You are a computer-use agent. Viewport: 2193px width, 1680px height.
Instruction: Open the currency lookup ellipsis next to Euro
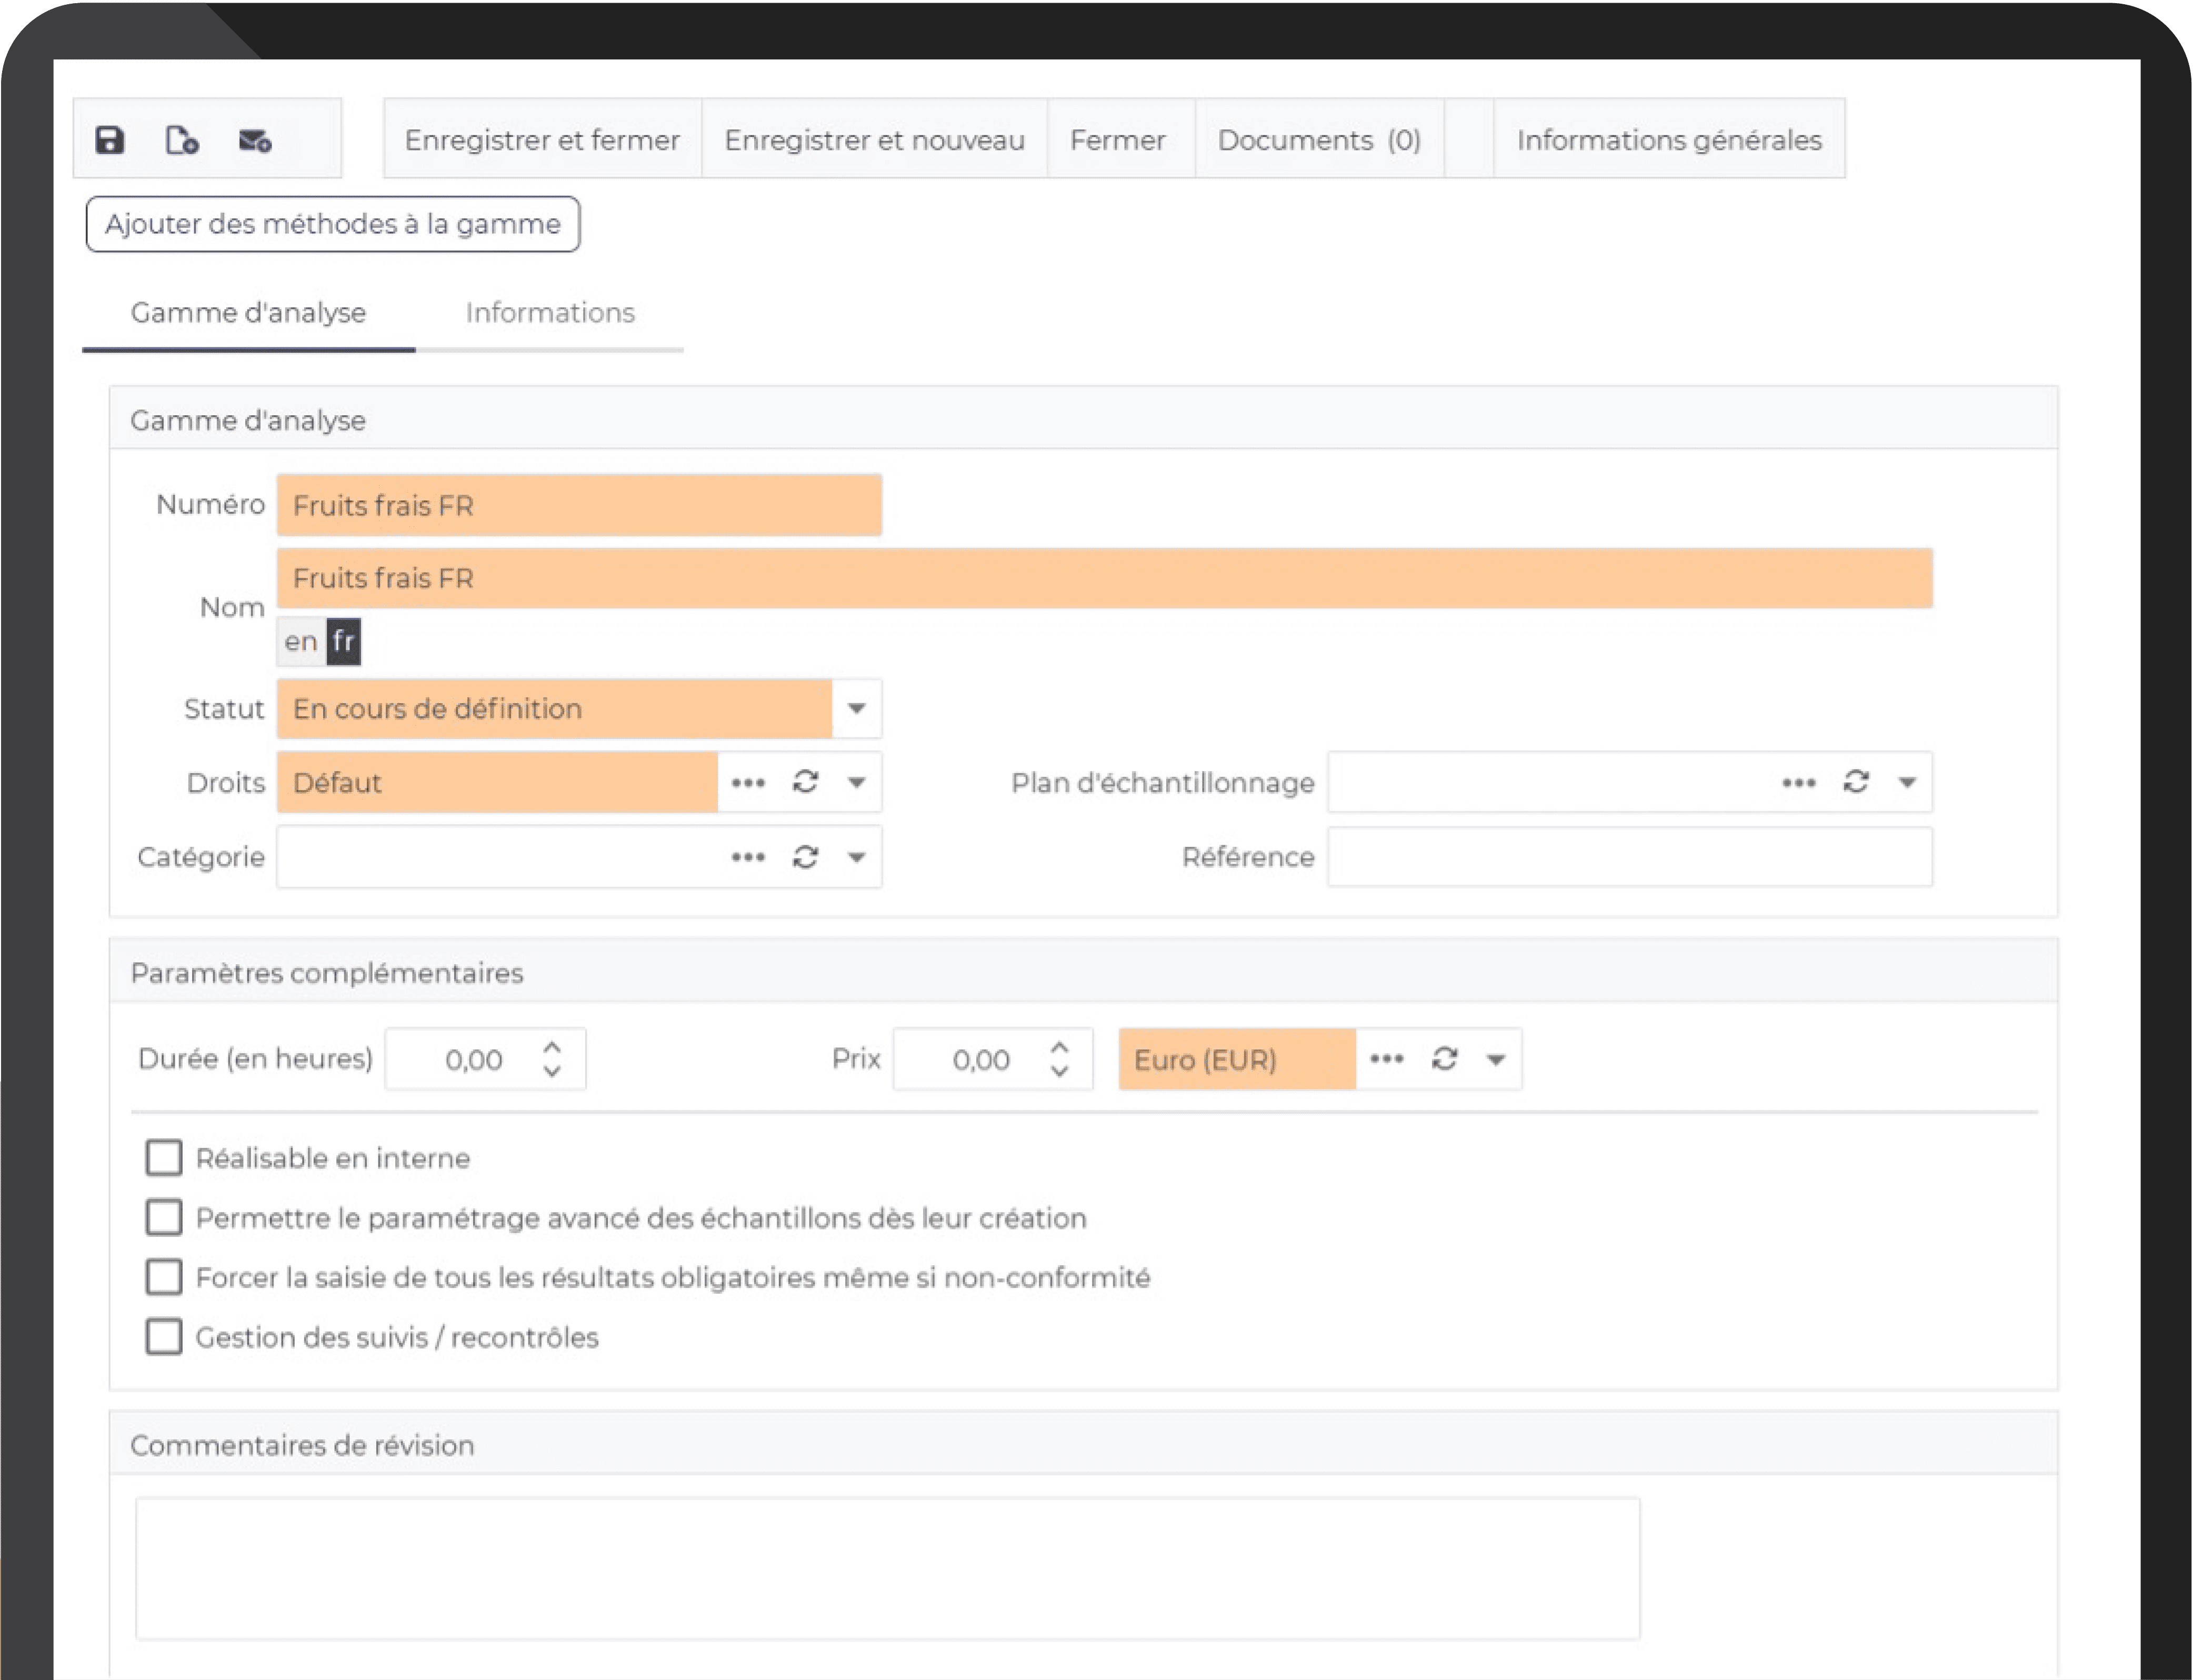point(1386,1059)
